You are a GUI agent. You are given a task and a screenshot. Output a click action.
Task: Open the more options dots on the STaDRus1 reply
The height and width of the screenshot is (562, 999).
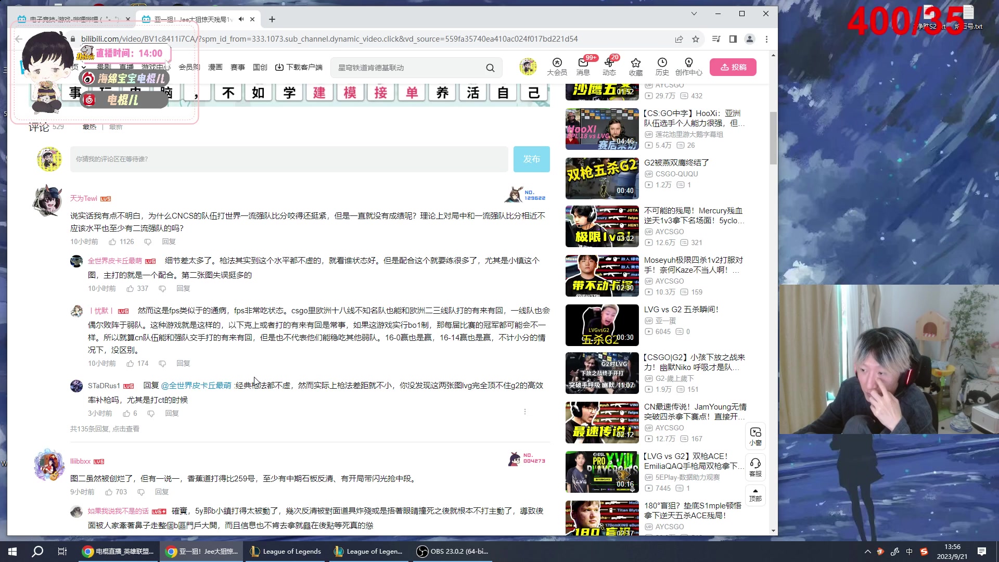pyautogui.click(x=525, y=412)
